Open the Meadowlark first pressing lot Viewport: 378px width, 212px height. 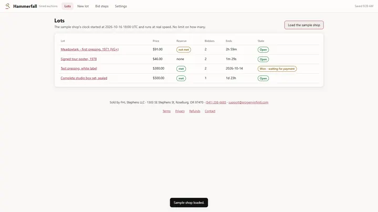(90, 49)
